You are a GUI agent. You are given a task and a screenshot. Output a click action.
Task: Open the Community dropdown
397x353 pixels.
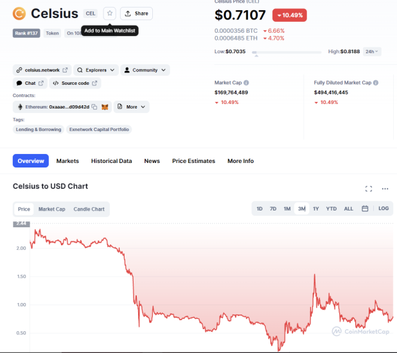(145, 69)
